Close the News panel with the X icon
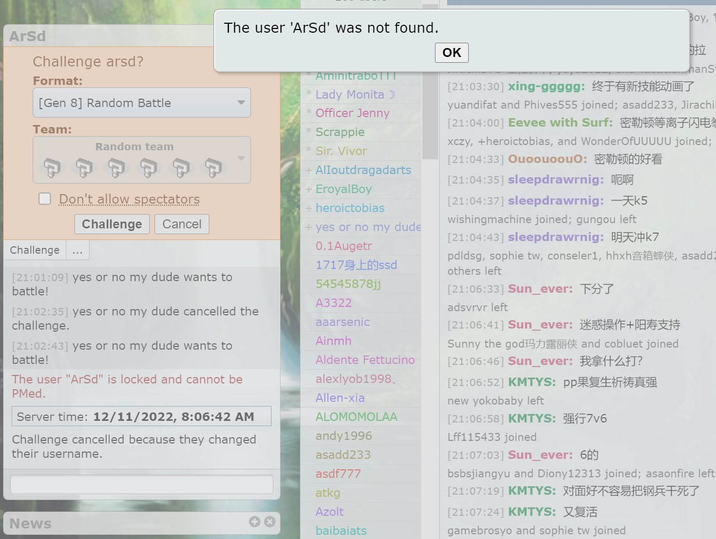This screenshot has height=539, width=716. (270, 522)
